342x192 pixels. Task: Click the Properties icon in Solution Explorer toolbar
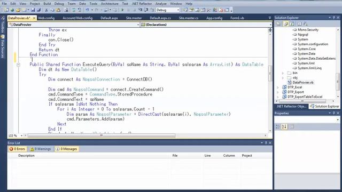click(278, 23)
